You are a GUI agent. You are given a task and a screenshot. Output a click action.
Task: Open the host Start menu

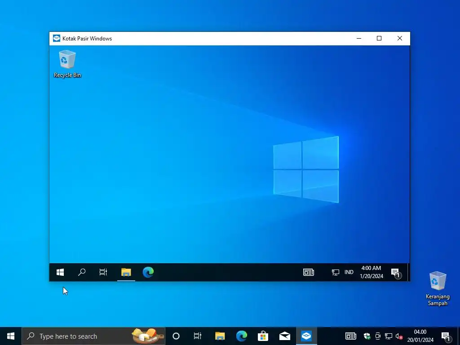click(x=11, y=336)
